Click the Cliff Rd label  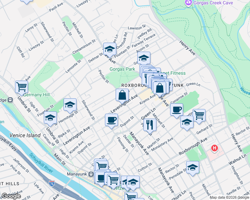[x=21, y=52]
